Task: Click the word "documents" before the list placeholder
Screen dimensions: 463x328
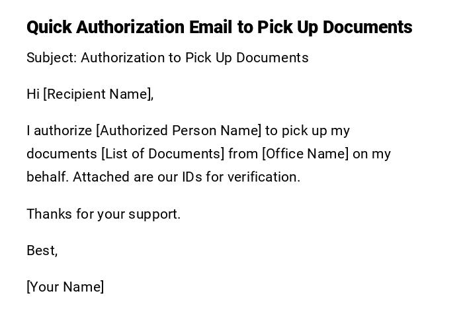Action: pyautogui.click(x=62, y=154)
